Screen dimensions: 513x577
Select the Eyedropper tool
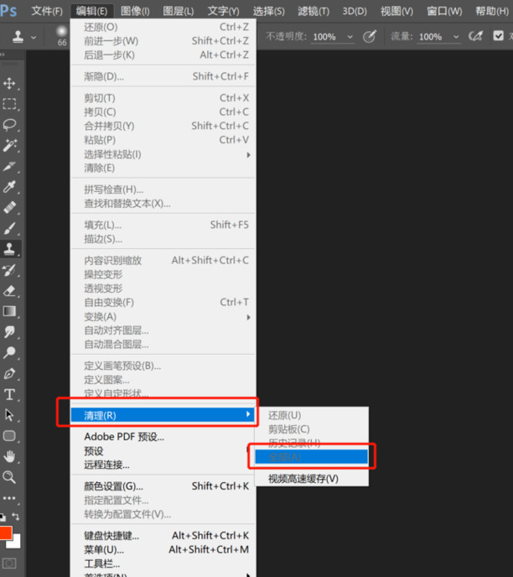pyautogui.click(x=9, y=187)
